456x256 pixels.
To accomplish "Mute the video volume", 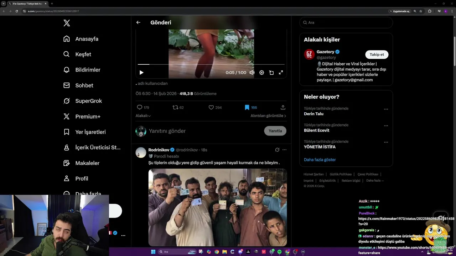I will 252,73.
